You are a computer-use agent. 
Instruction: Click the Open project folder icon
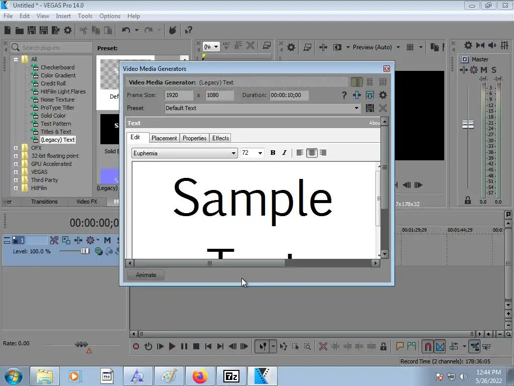[x=20, y=31]
